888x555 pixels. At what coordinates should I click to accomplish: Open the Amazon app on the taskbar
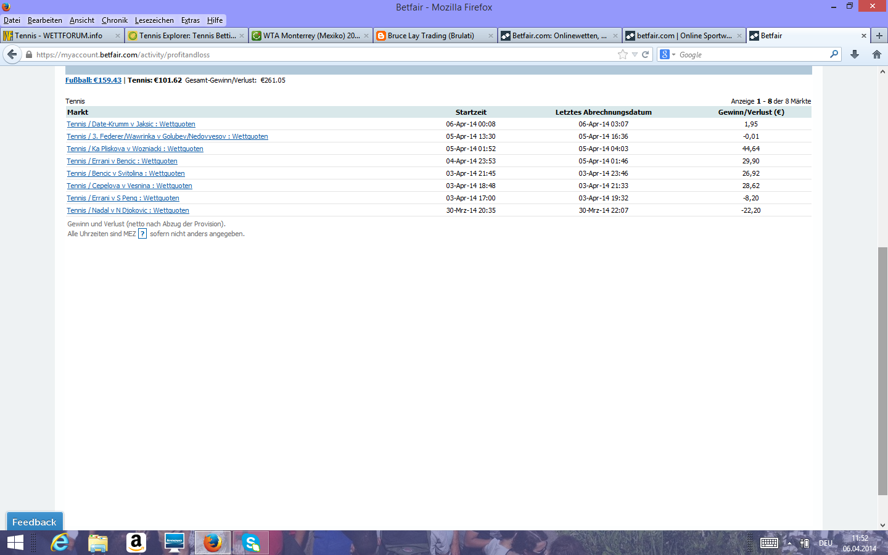point(136,543)
